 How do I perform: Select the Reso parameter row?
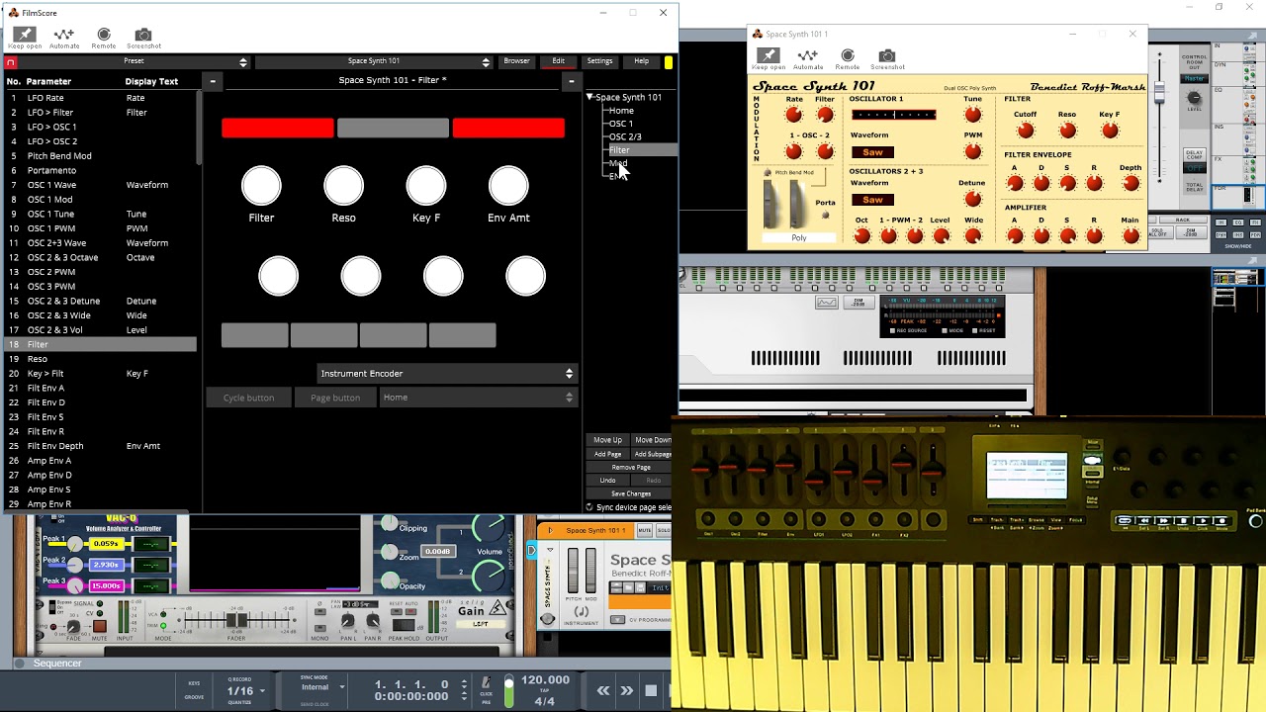pos(101,359)
